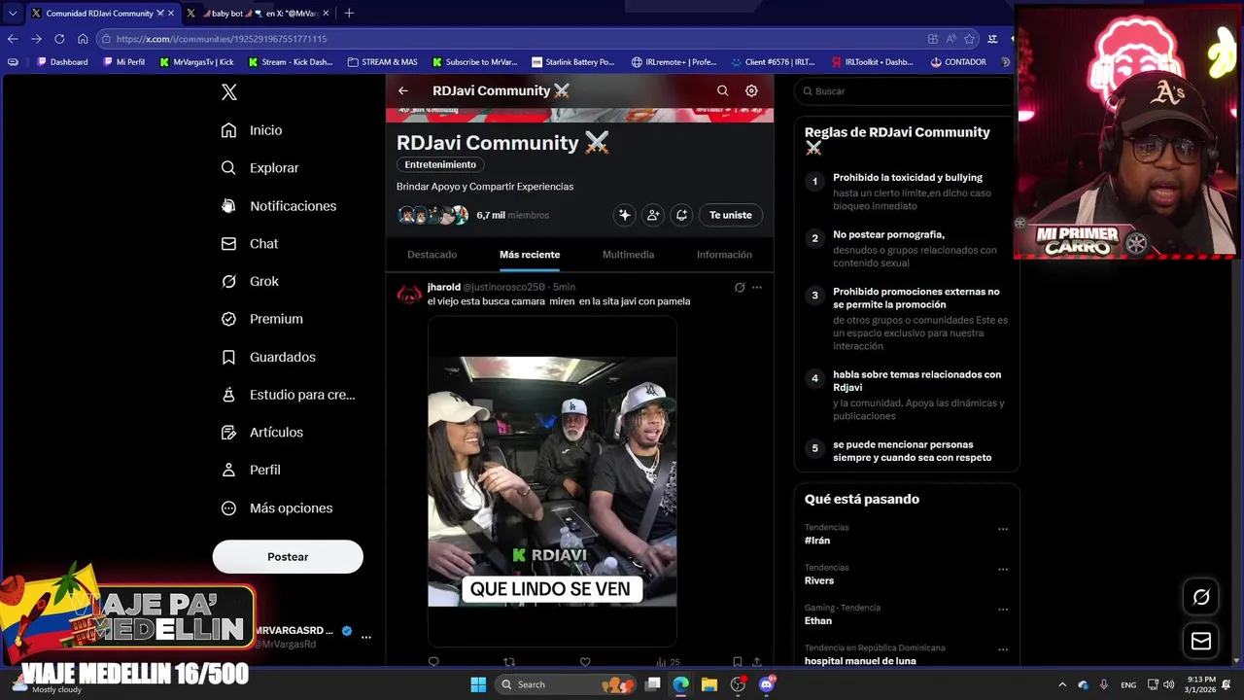Play the RDJAVI car video in the post
1244x700 pixels.
(x=552, y=481)
